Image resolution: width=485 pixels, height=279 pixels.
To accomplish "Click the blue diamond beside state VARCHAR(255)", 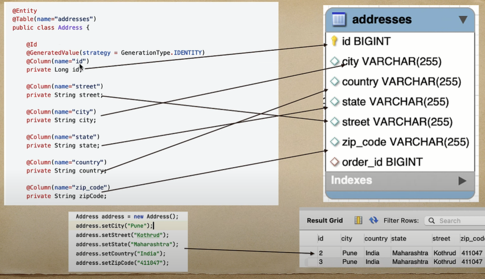I will (335, 102).
